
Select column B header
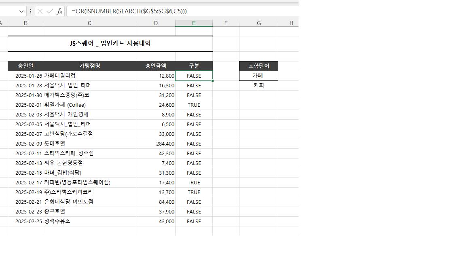pyautogui.click(x=25, y=23)
